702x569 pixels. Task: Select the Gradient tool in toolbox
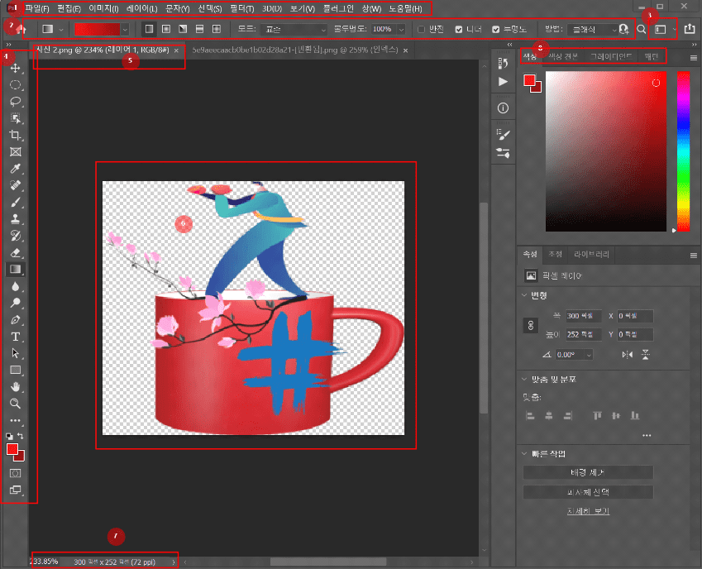point(15,269)
